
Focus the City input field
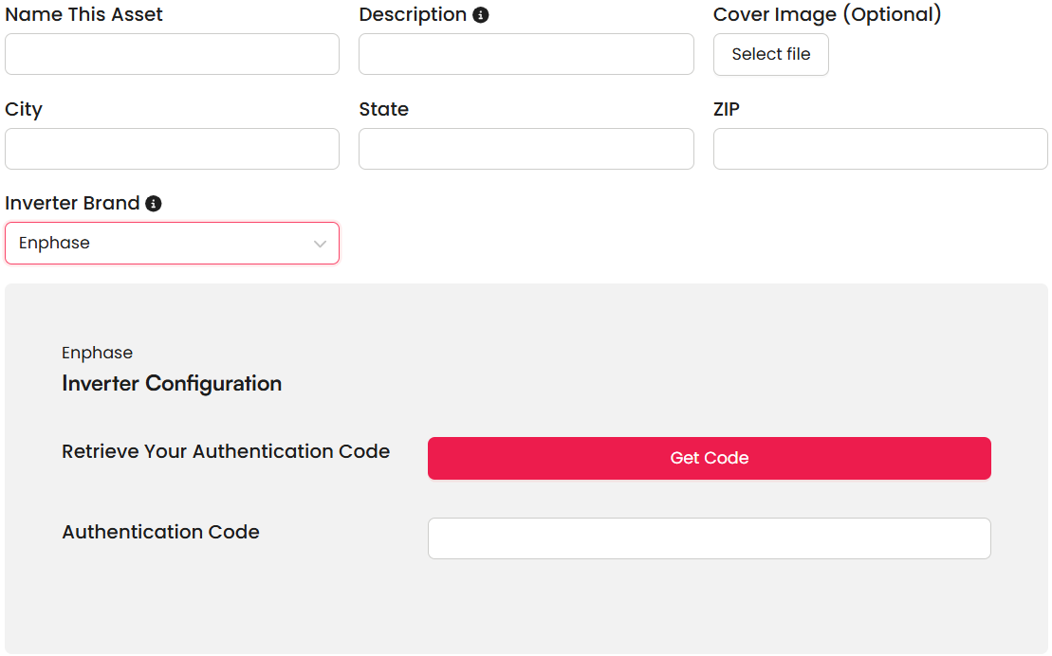[172, 149]
